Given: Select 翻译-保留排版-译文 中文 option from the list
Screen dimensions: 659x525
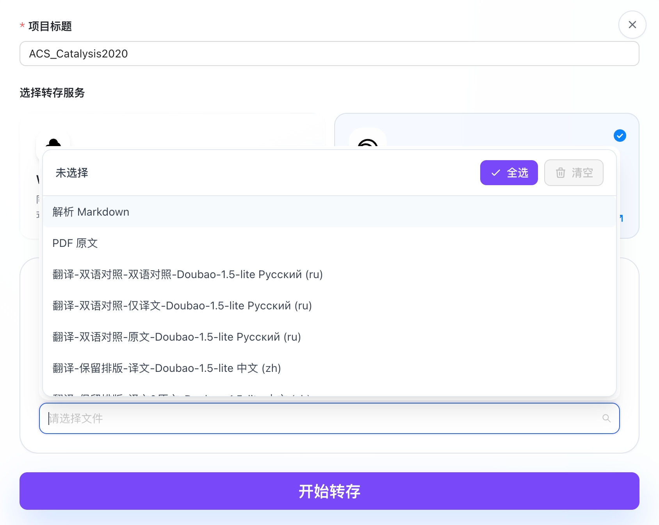Looking at the screenshot, I should [x=167, y=368].
